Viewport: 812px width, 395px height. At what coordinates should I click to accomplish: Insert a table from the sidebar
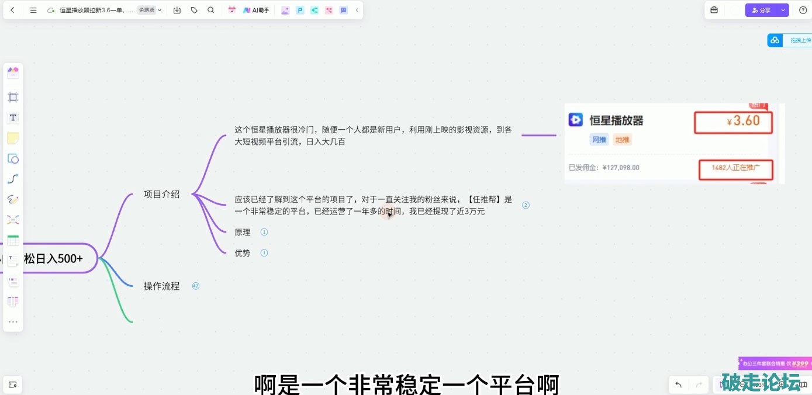click(x=13, y=241)
